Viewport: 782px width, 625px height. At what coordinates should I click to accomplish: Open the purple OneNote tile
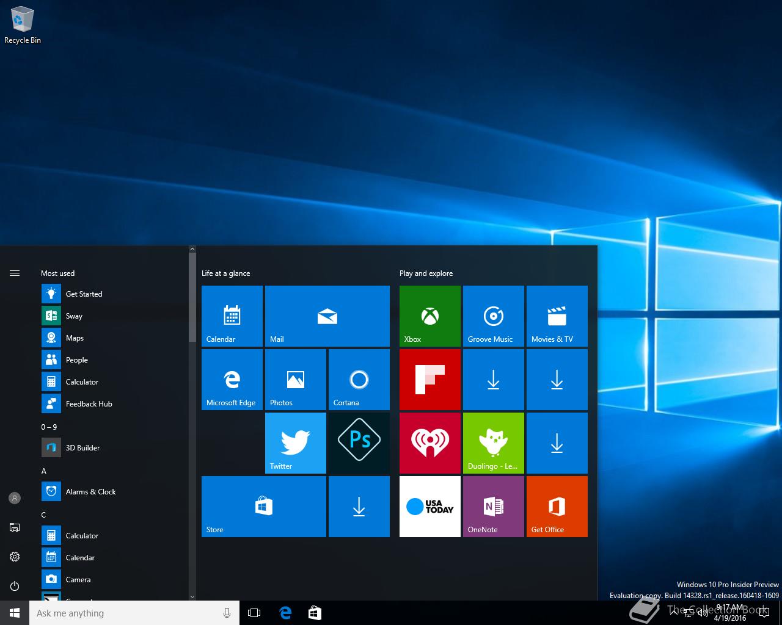[494, 507]
